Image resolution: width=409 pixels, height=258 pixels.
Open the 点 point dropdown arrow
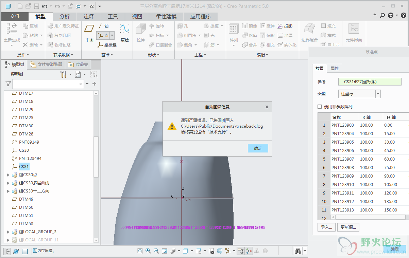point(112,35)
